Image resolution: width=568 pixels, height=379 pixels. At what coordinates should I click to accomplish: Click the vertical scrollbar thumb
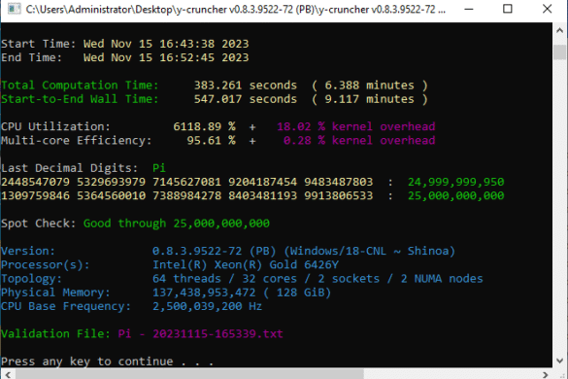[559, 52]
